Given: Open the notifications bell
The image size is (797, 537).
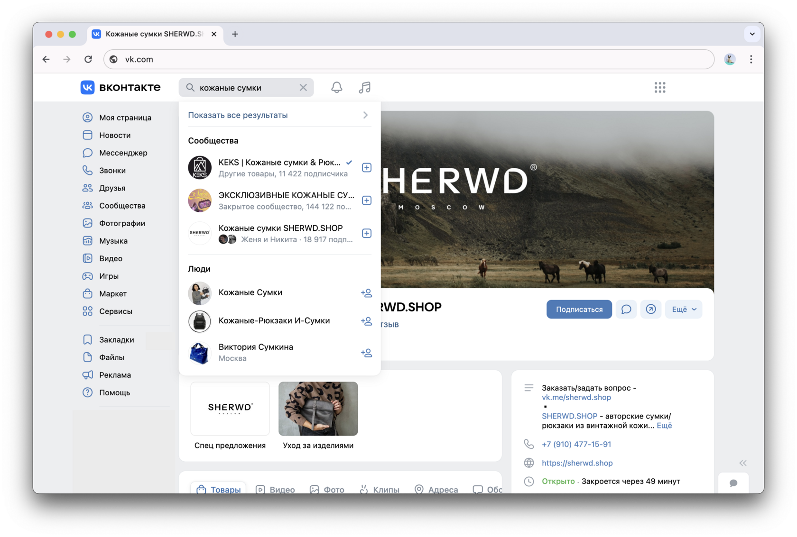Looking at the screenshot, I should pos(336,88).
